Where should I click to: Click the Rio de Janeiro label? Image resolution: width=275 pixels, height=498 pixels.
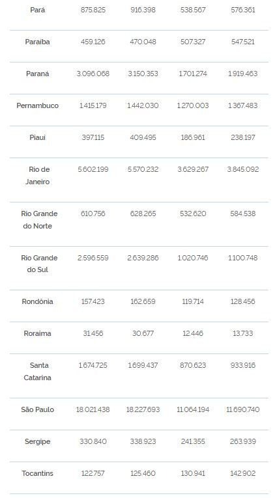coord(38,175)
